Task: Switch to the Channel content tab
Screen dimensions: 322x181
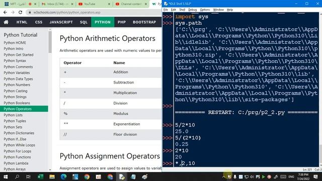Action: (131, 4)
